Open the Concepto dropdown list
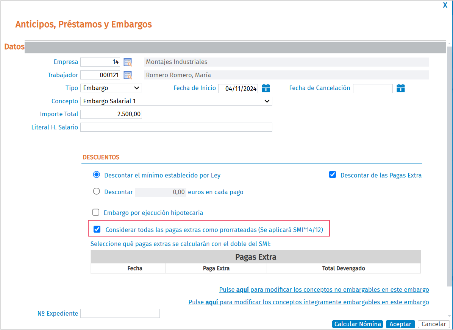This screenshot has width=453, height=330. point(176,101)
